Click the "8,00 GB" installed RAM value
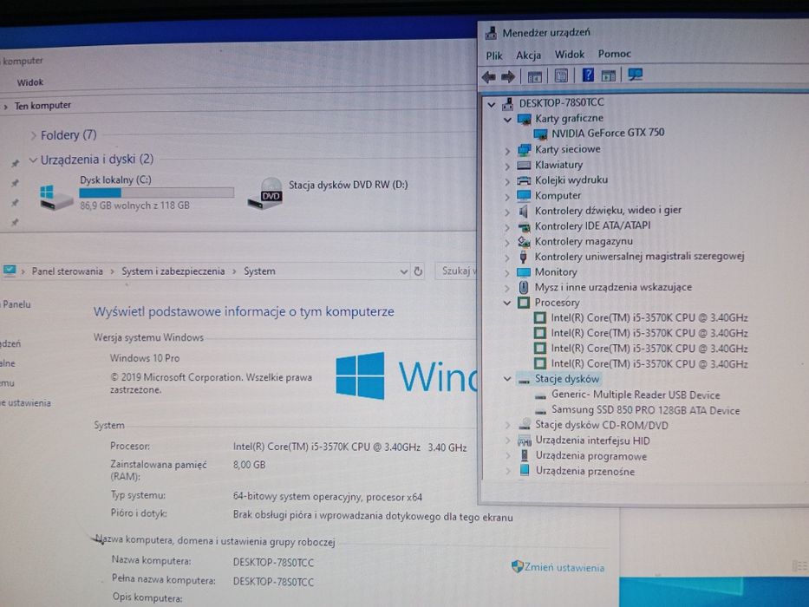The image size is (809, 607). click(249, 465)
